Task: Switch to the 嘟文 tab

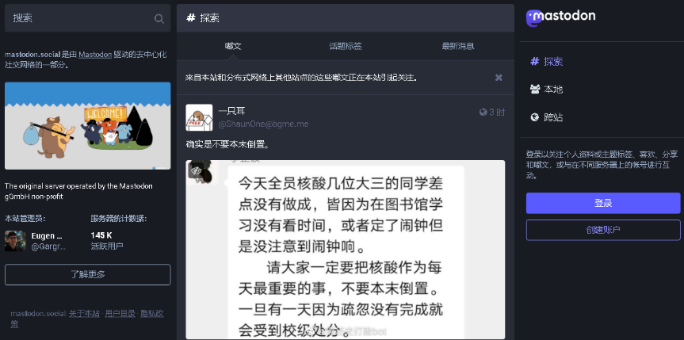Action: click(233, 46)
